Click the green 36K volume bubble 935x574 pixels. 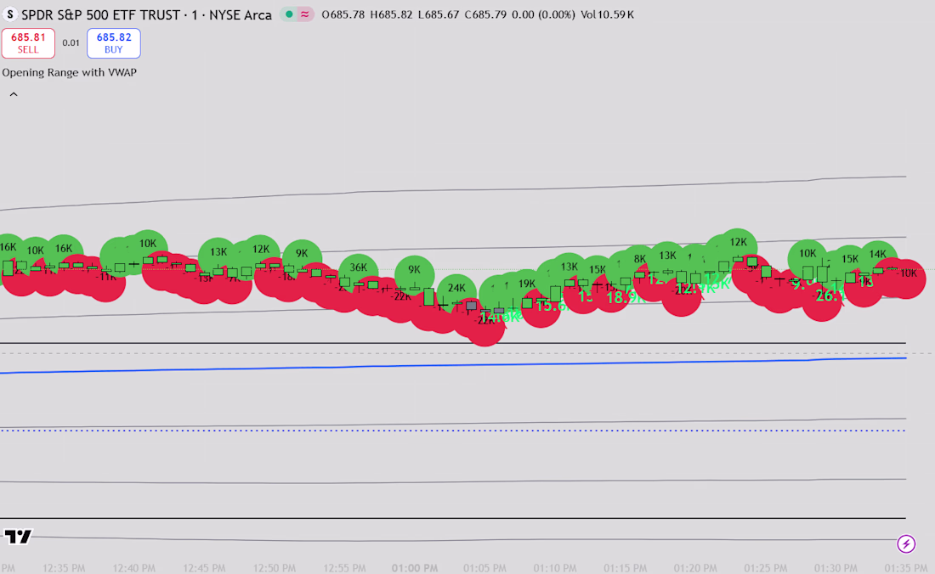pyautogui.click(x=359, y=268)
